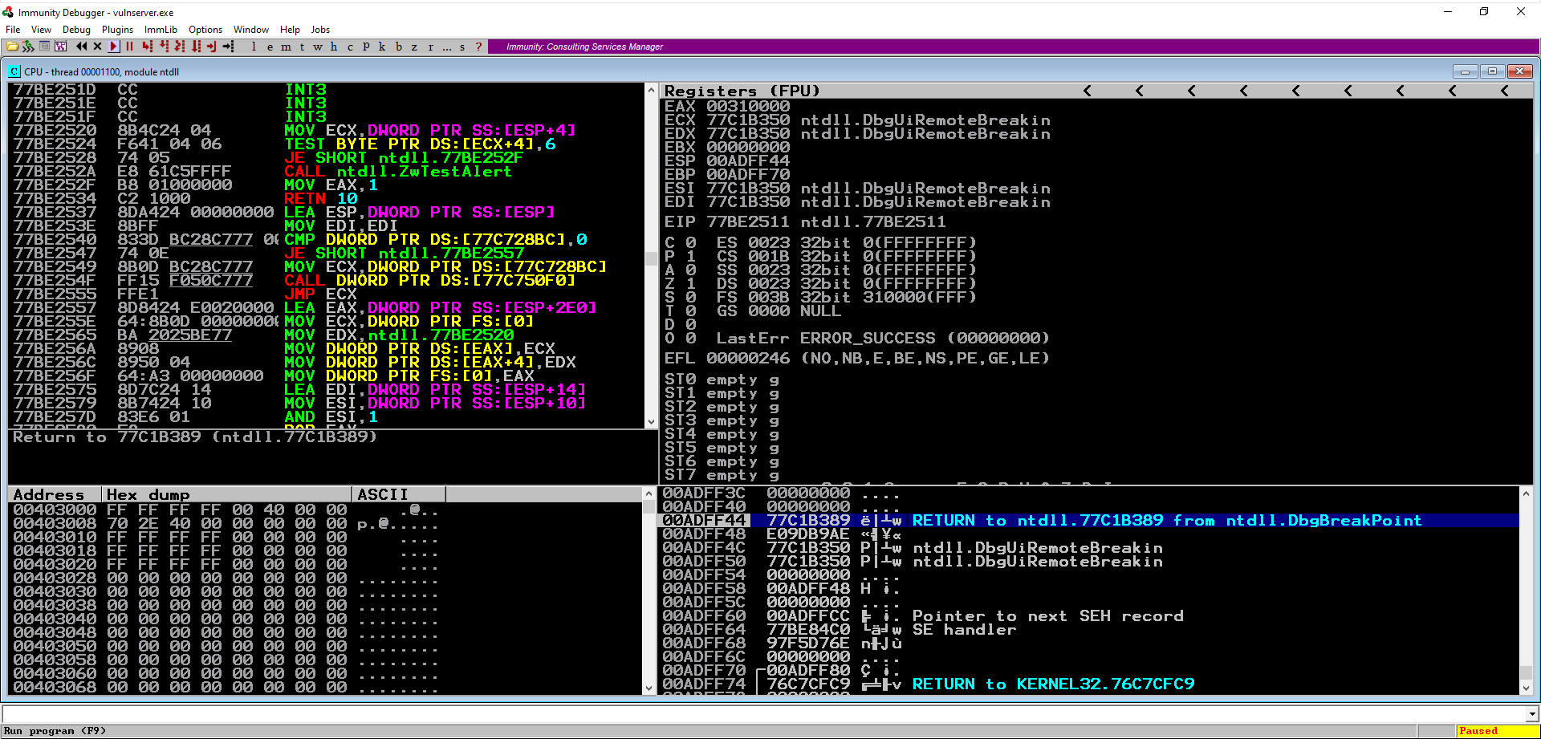The image size is (1541, 739).
Task: Show Threads with 't' button
Action: pyautogui.click(x=302, y=47)
